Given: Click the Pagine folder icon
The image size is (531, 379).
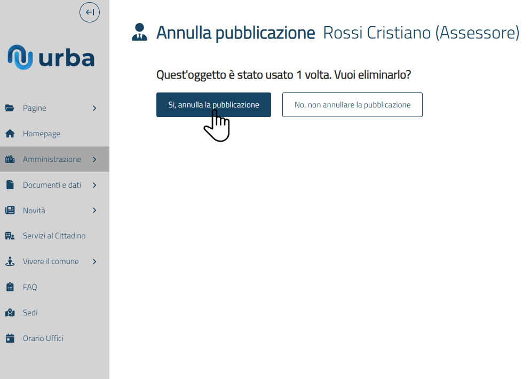Looking at the screenshot, I should [x=11, y=108].
